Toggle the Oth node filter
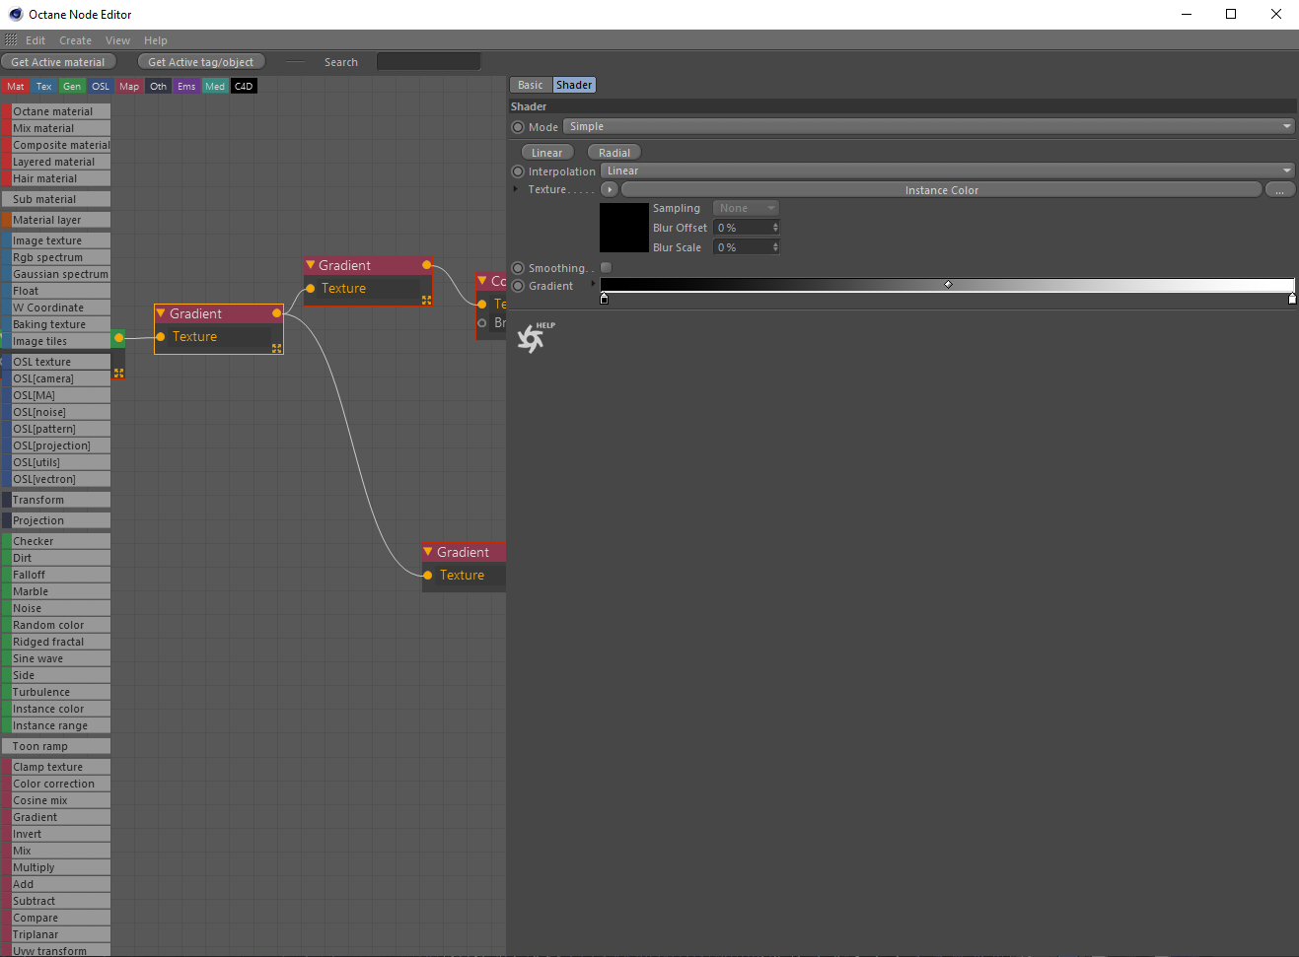This screenshot has height=957, width=1299. (158, 87)
